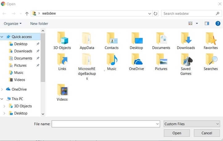This screenshot has width=223, height=141.
Task: Click the Videos folder thumbnail
Action: point(62,90)
